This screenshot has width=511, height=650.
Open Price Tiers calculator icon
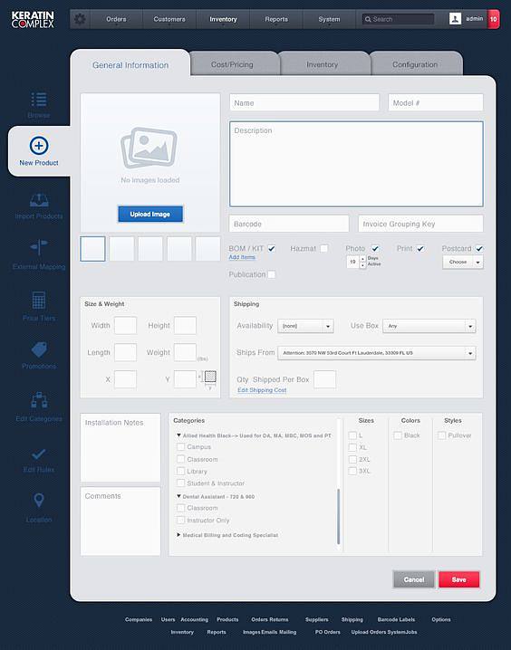39,301
